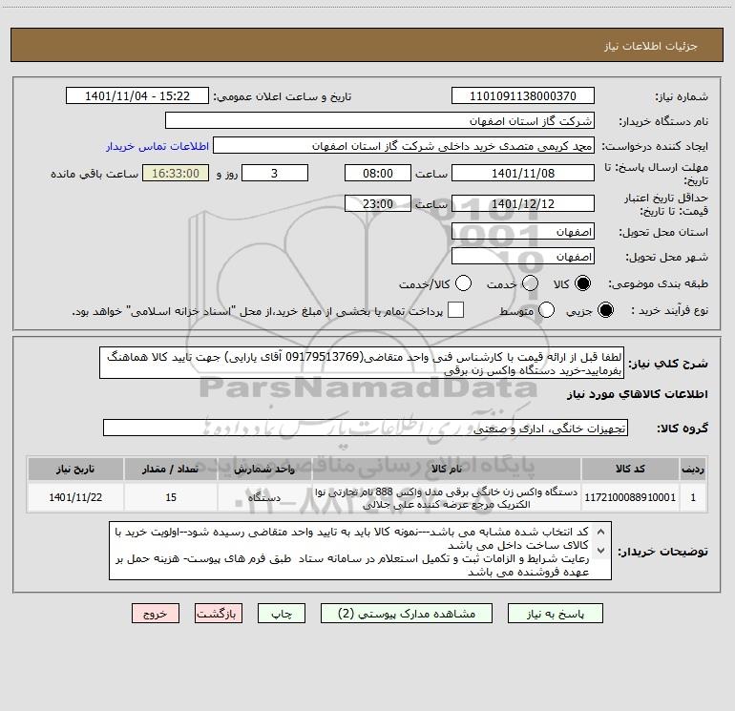This screenshot has height=711, width=735.
Task: Click the بازگشت back button
Action: pos(219,614)
